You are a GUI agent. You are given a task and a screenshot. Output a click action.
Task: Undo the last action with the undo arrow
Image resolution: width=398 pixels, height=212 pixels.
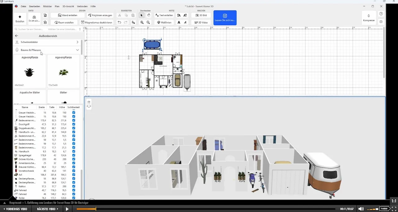click(119, 22)
